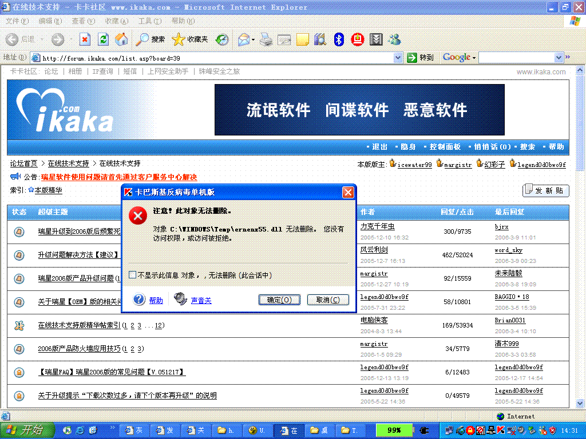586x439 pixels.
Task: Click the Messenger people icon
Action: tap(394, 39)
